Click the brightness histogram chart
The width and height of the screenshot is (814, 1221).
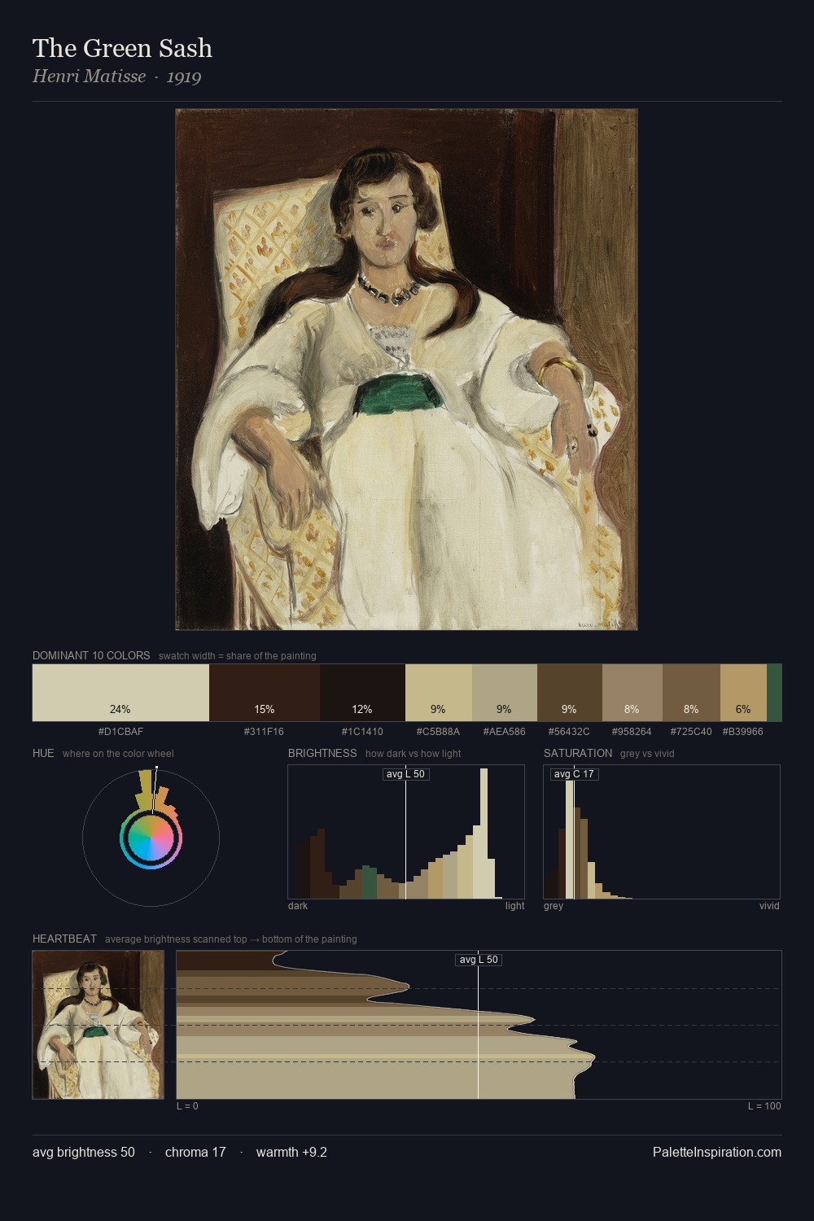pyautogui.click(x=406, y=832)
